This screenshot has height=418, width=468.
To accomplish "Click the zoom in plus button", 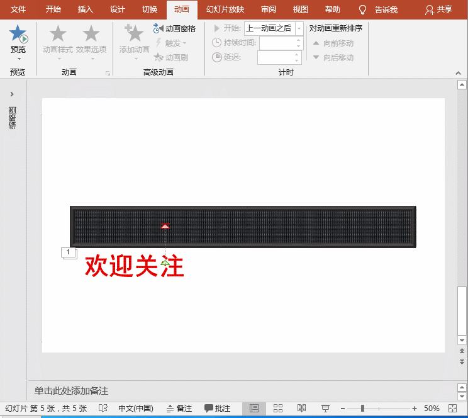I will tap(415, 409).
